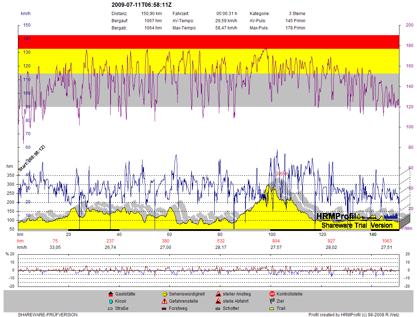Image resolution: width=417 pixels, height=317 pixels.
Task: Click the red heart rate zone band
Action: click(x=209, y=42)
